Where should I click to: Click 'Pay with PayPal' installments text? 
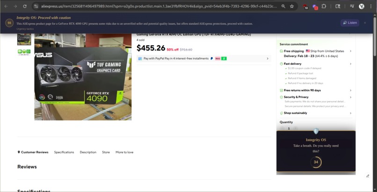176,59
